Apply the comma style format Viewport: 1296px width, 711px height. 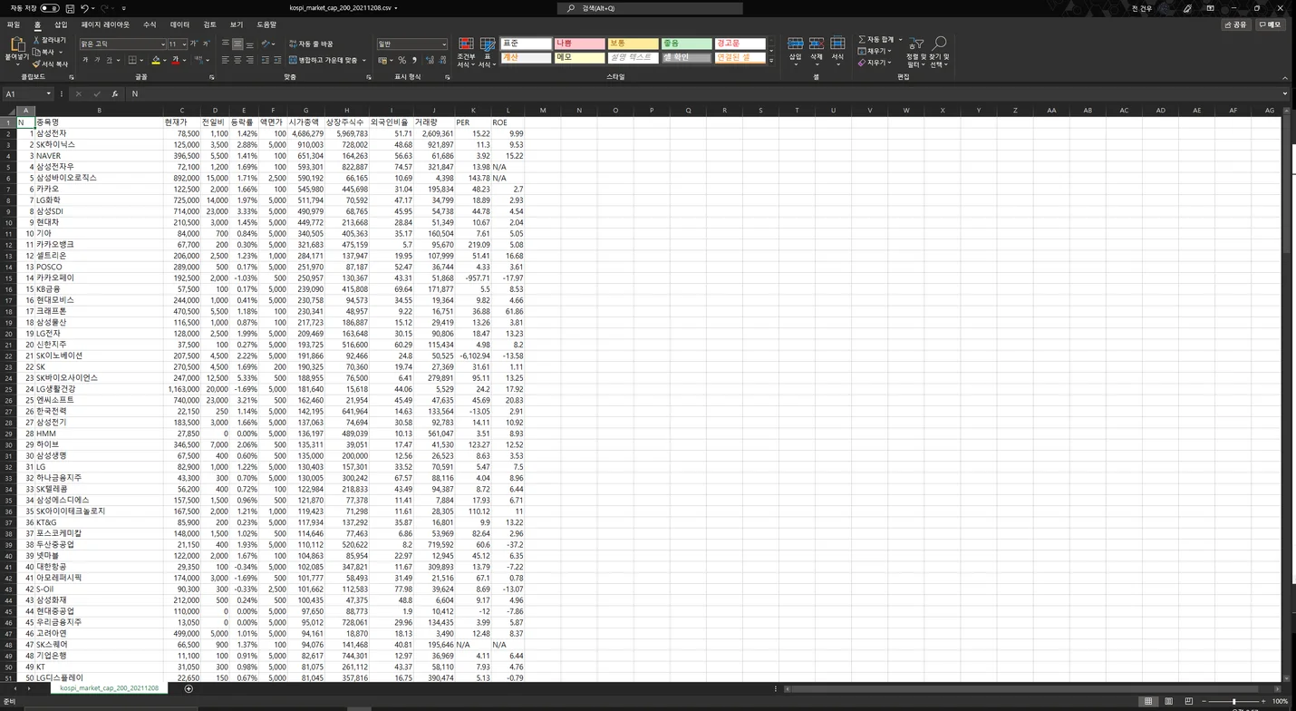tap(414, 61)
